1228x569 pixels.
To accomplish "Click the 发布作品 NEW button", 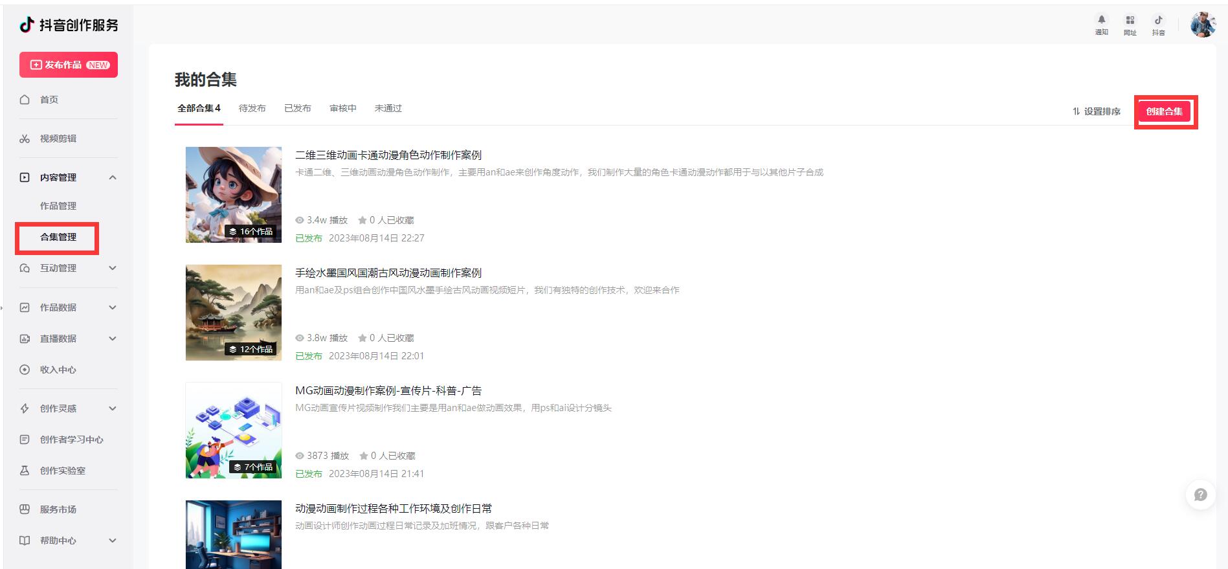I will [69, 65].
